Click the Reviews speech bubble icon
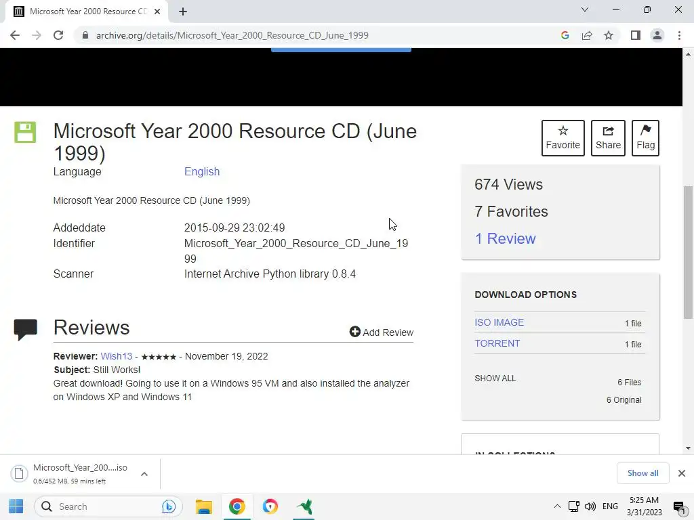This screenshot has width=694, height=520. tap(26, 330)
